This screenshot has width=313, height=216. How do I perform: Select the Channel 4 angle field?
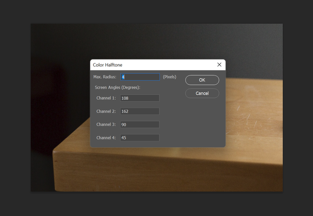[x=140, y=138]
